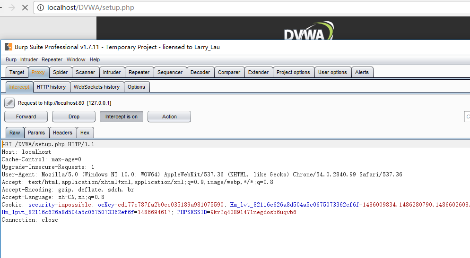Open the Window menu
The image size is (470, 258).
pyautogui.click(x=76, y=59)
